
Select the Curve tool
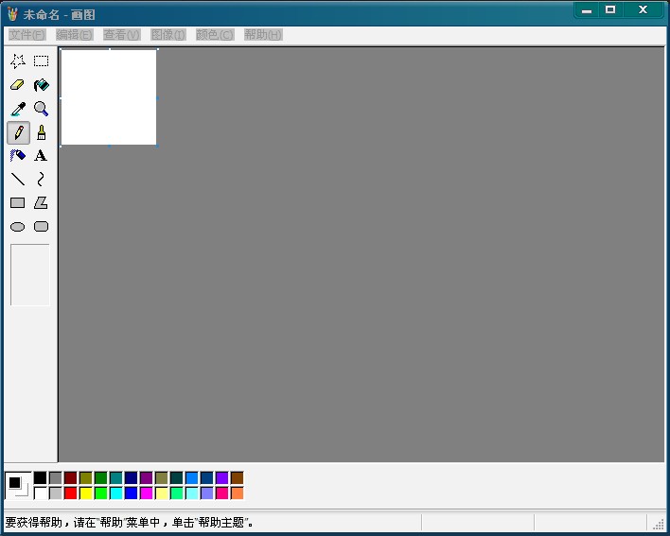[x=41, y=180]
